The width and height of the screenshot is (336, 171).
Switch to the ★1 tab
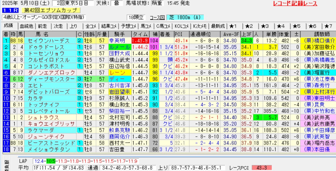233,26
